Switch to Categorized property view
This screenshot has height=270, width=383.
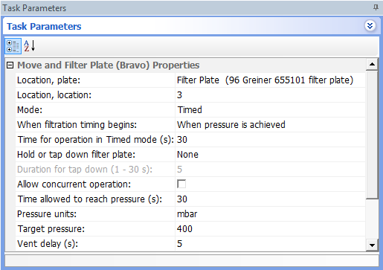click(x=13, y=46)
